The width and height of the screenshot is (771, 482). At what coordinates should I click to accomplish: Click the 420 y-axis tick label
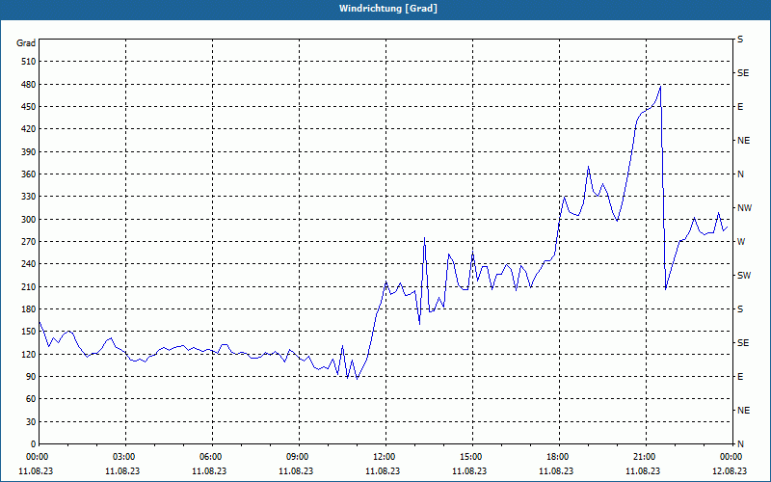29,129
